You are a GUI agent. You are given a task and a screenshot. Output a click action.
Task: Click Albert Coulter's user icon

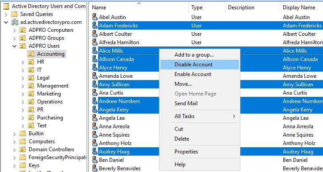pyautogui.click(x=95, y=34)
